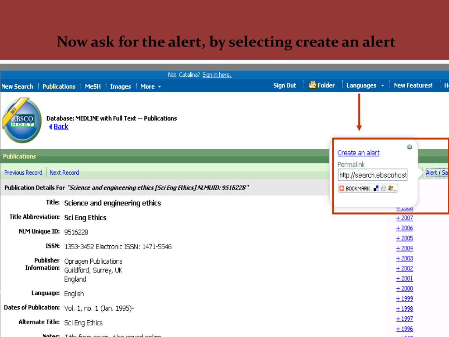Viewport: 449px width, 337px height.
Task: Expand the 2002 issues list
Action: (x=404, y=269)
